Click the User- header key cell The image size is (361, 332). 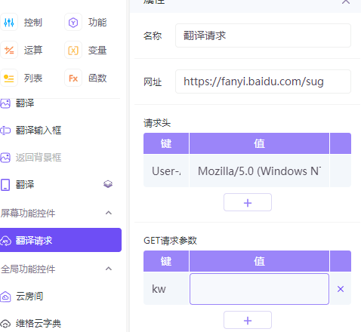pyautogui.click(x=166, y=171)
